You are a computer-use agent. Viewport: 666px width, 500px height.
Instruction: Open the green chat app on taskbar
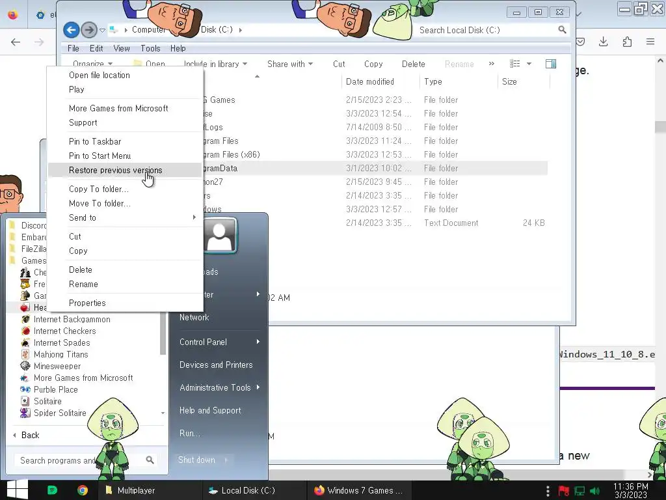(52, 490)
